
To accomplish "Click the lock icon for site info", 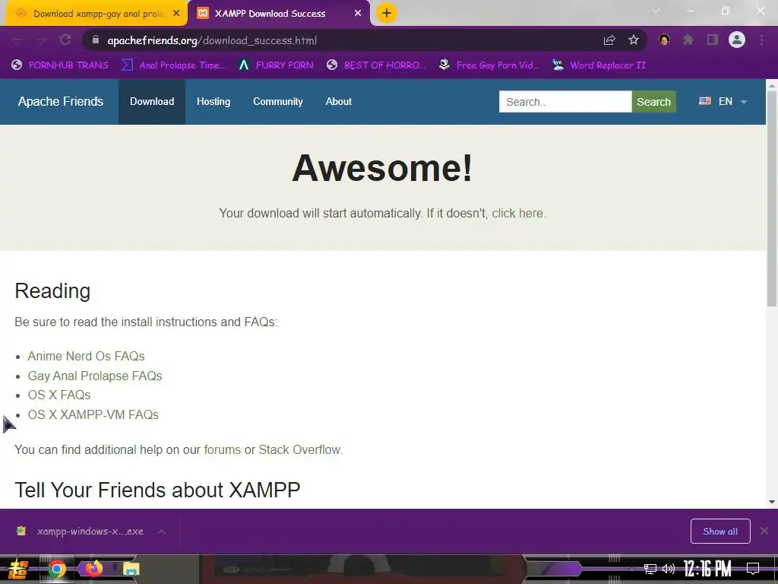I will (x=96, y=40).
